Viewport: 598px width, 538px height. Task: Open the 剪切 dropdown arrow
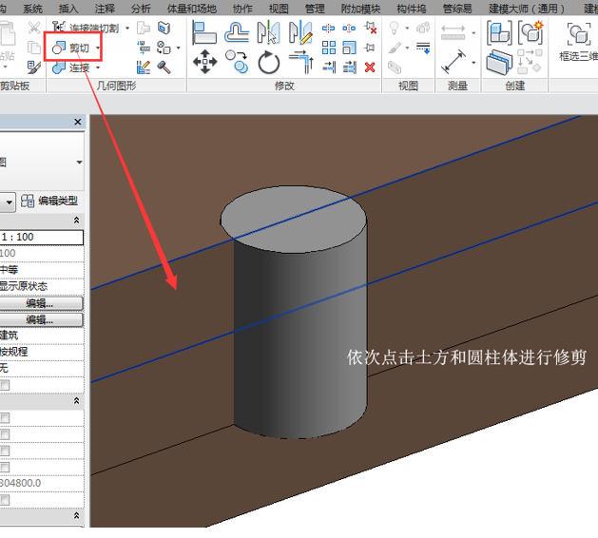point(98,48)
